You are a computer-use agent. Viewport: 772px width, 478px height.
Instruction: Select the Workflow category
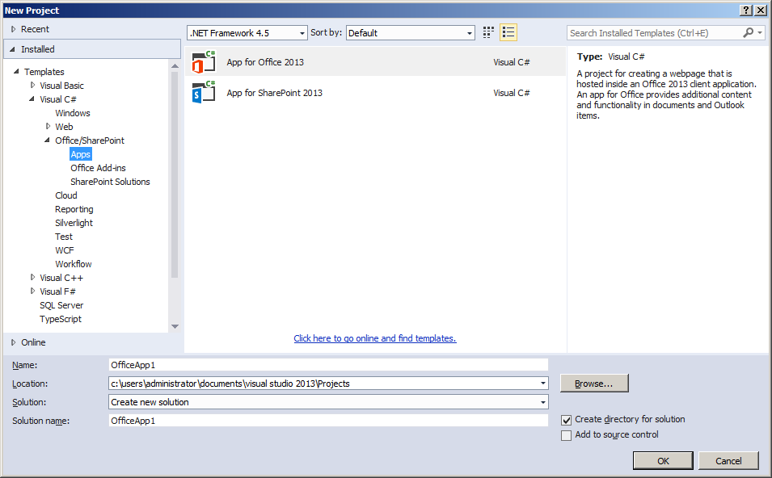pyautogui.click(x=74, y=265)
